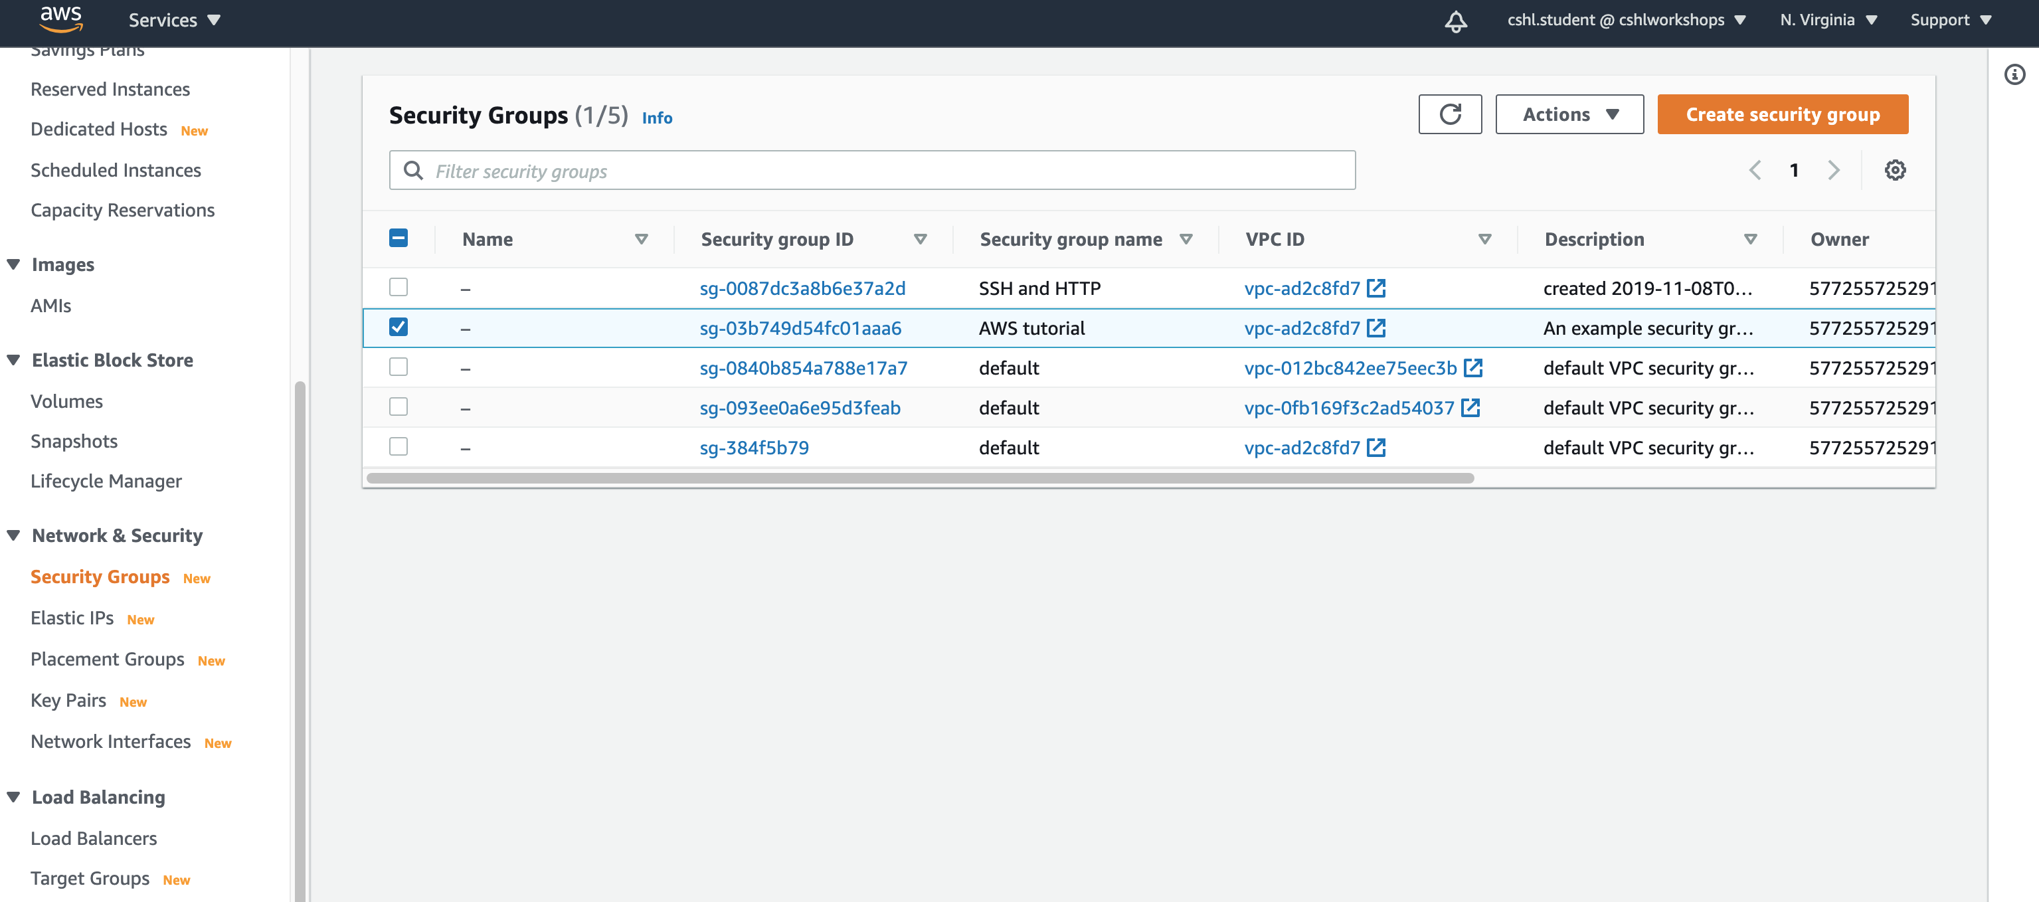Open the Support menu
Screen dimensions: 2039x902
(1949, 20)
